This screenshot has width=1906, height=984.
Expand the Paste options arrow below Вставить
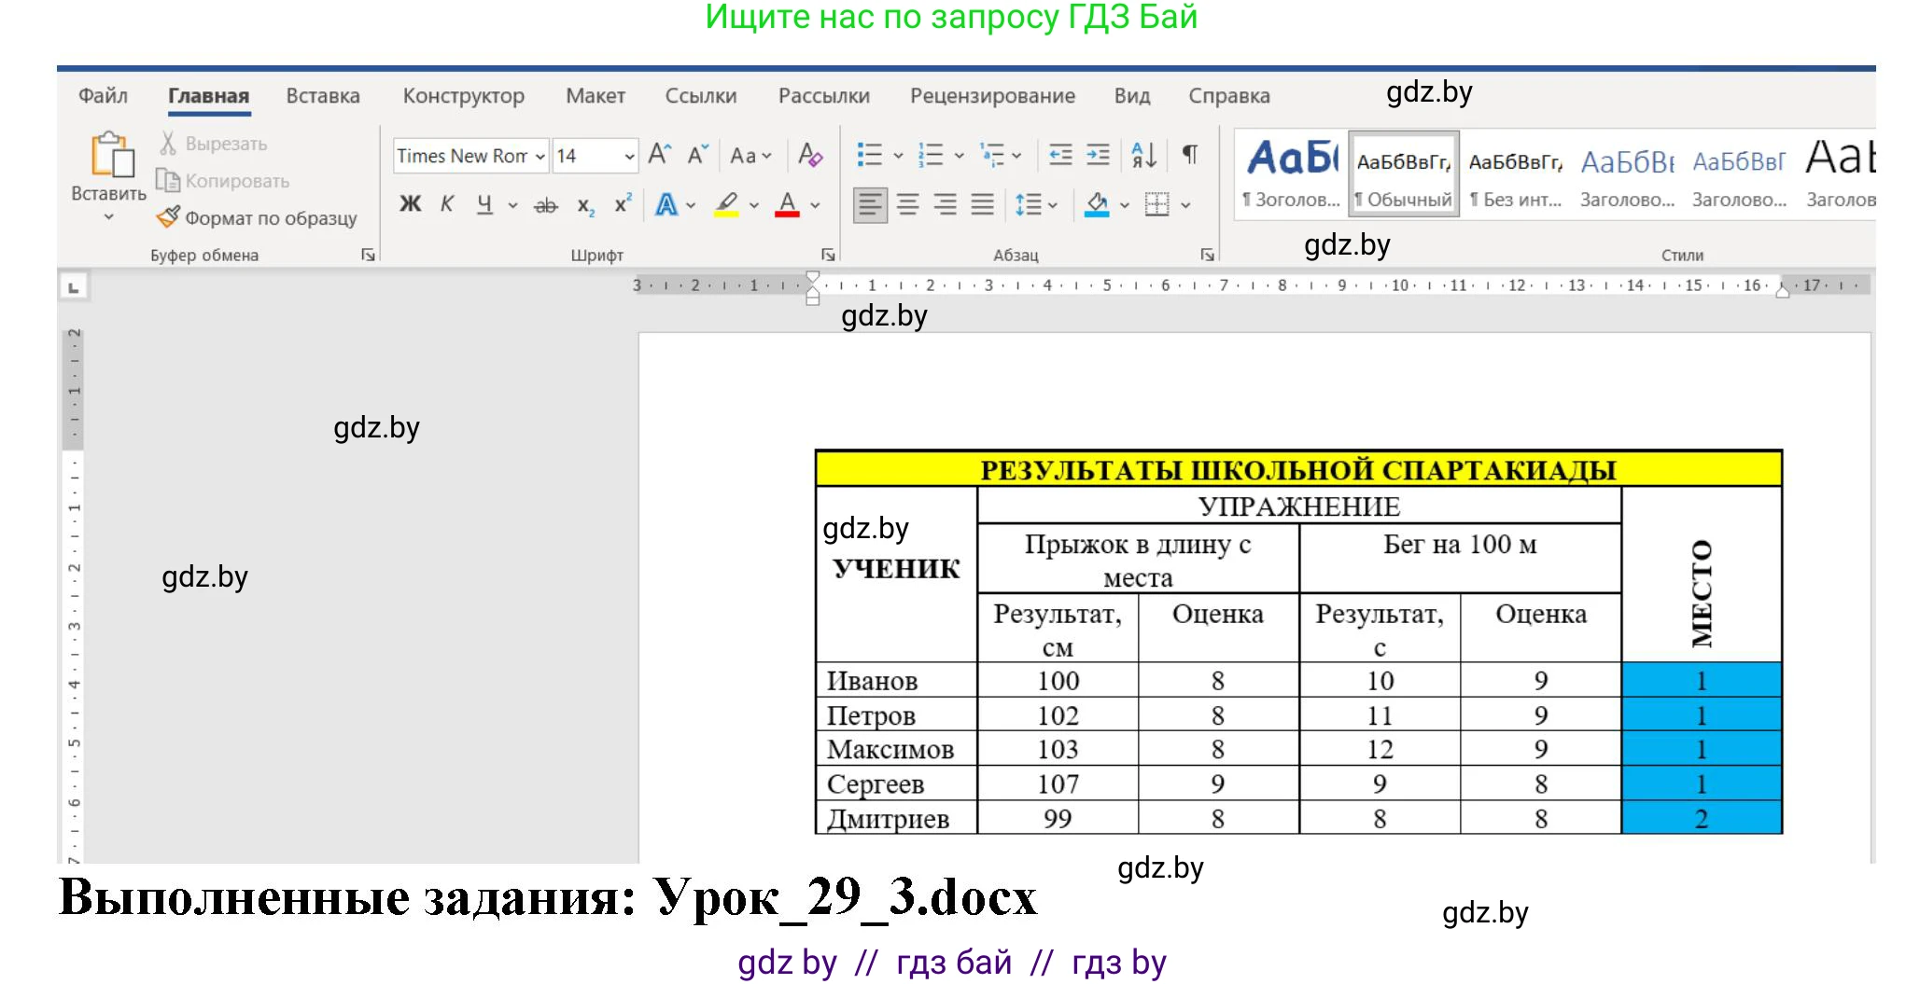tap(108, 216)
